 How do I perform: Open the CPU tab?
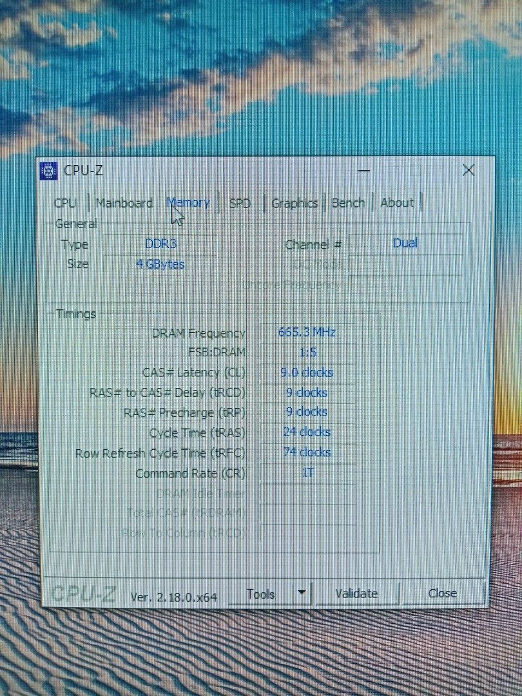65,203
